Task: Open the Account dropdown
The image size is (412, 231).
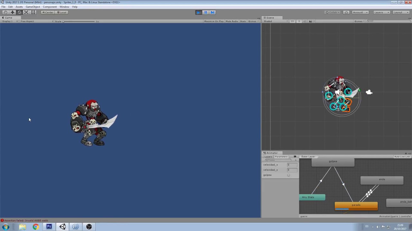Action: 360,12
